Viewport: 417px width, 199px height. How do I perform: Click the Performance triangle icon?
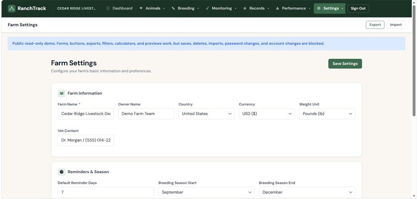point(277,8)
